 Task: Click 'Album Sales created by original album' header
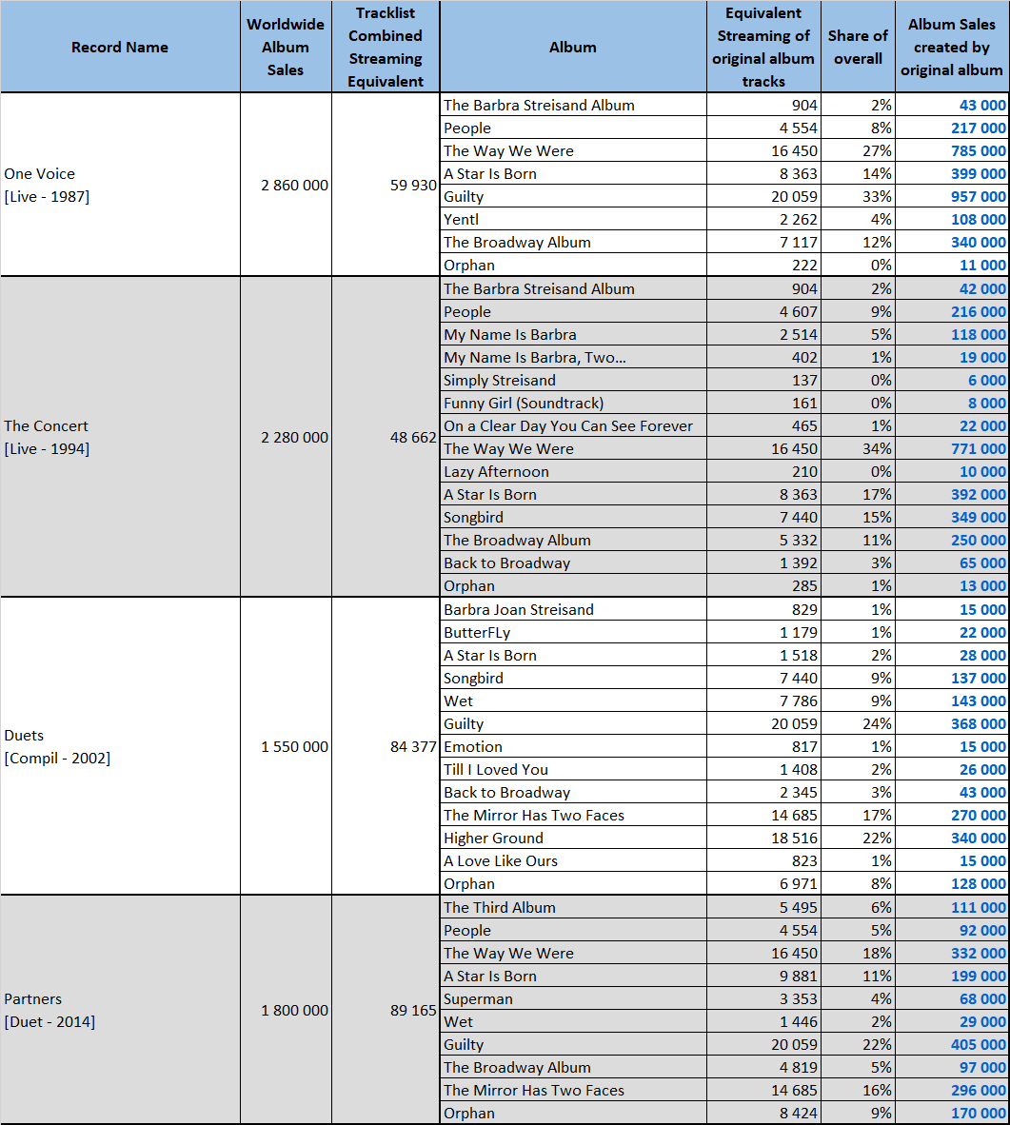(952, 47)
